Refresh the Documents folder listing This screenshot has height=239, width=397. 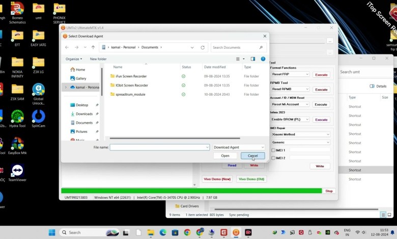click(203, 47)
